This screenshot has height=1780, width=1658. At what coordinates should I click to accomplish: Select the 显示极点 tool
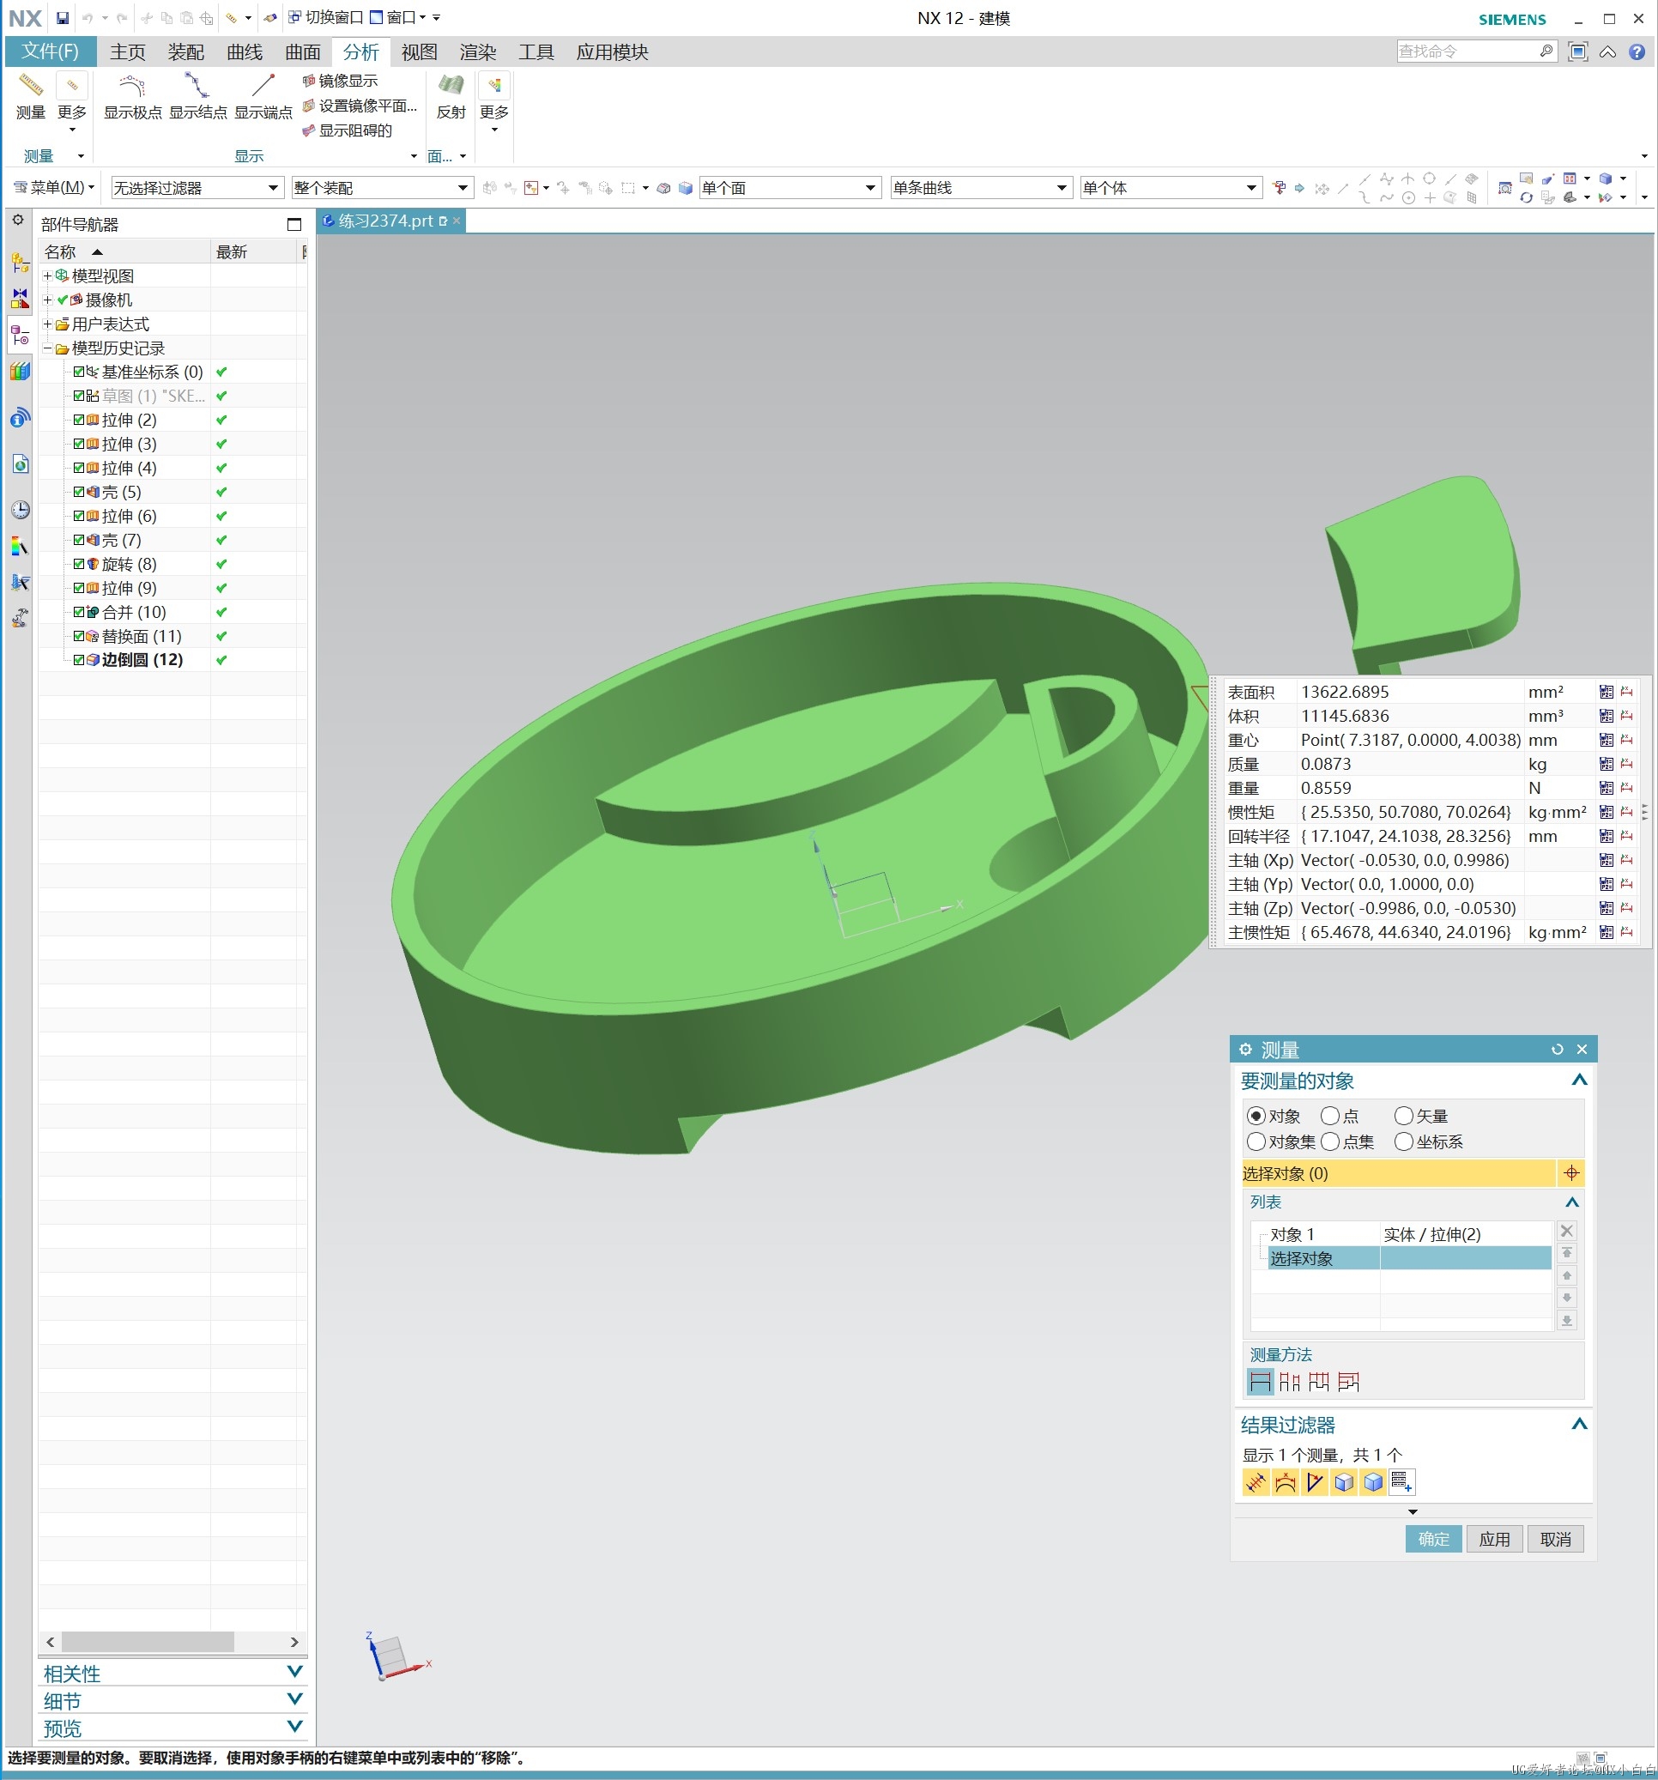point(132,97)
